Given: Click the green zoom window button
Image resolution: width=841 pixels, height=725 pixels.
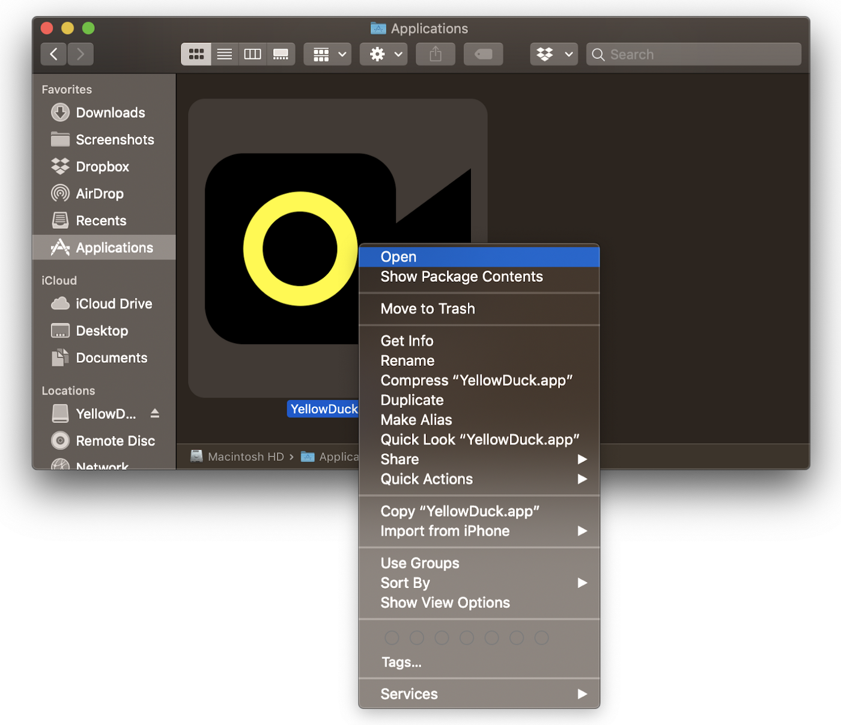Looking at the screenshot, I should [x=88, y=28].
